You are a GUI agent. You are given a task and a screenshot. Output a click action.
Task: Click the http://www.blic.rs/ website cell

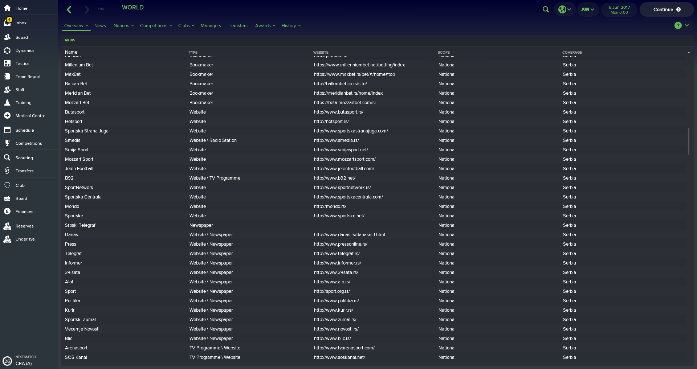point(333,339)
